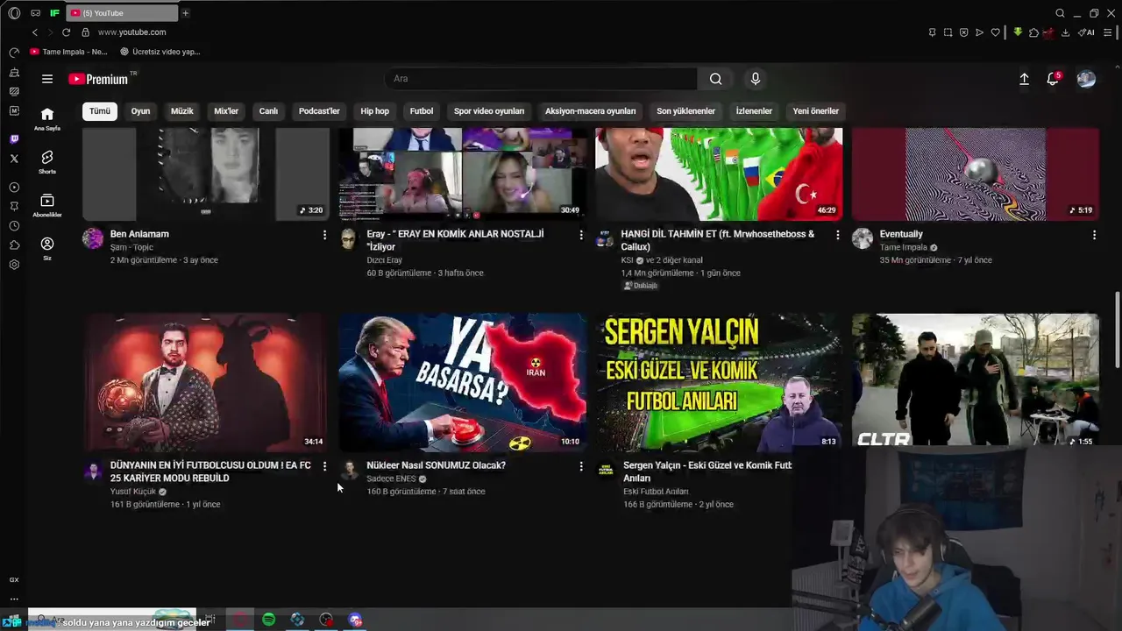The width and height of the screenshot is (1122, 631).
Task: Select the Aksiyon-macera oyunları chip
Action: coord(590,111)
